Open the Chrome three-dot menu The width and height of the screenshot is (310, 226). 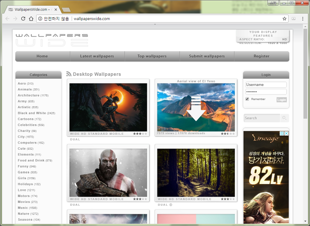click(x=303, y=18)
